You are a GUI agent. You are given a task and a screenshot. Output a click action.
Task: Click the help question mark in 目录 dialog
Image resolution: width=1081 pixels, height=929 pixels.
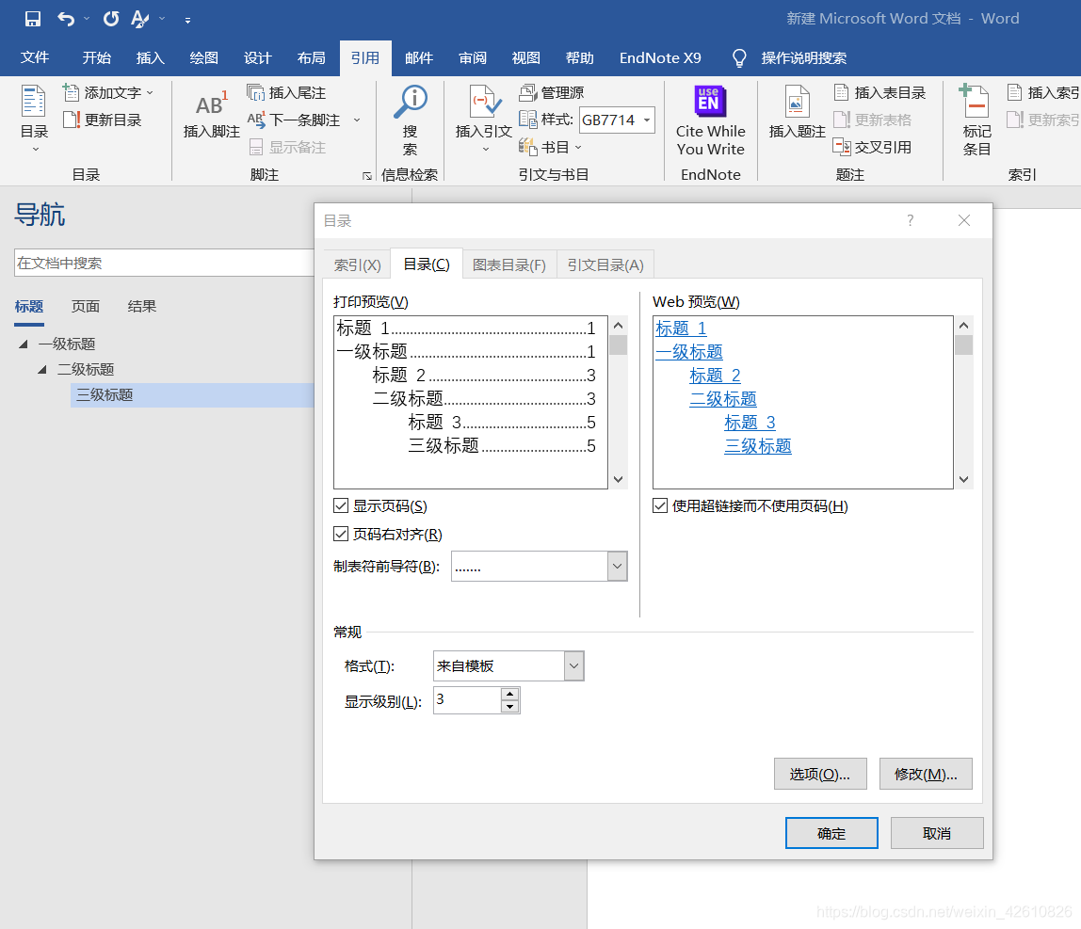(x=910, y=220)
